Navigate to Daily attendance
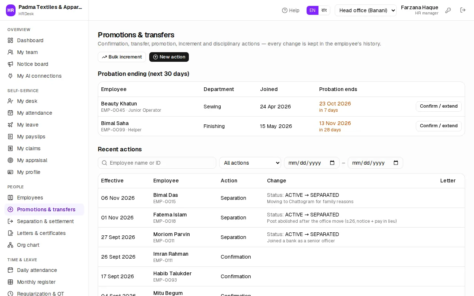Image resolution: width=474 pixels, height=296 pixels. tap(44, 270)
